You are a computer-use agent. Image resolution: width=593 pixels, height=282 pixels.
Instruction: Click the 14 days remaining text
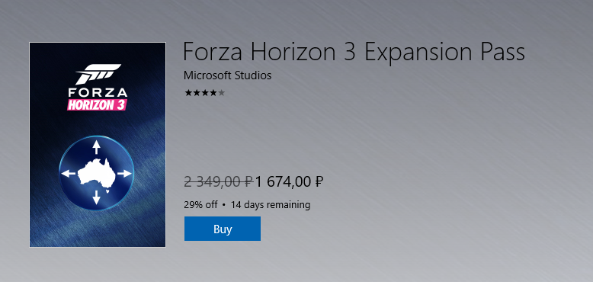click(x=271, y=205)
